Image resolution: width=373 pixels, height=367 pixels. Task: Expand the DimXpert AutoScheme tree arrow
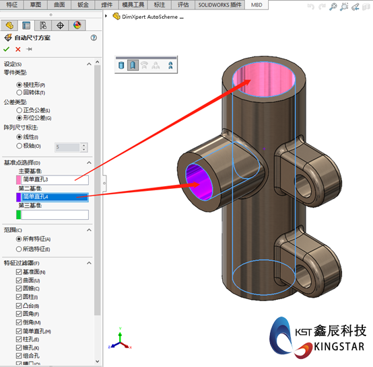(x=106, y=16)
